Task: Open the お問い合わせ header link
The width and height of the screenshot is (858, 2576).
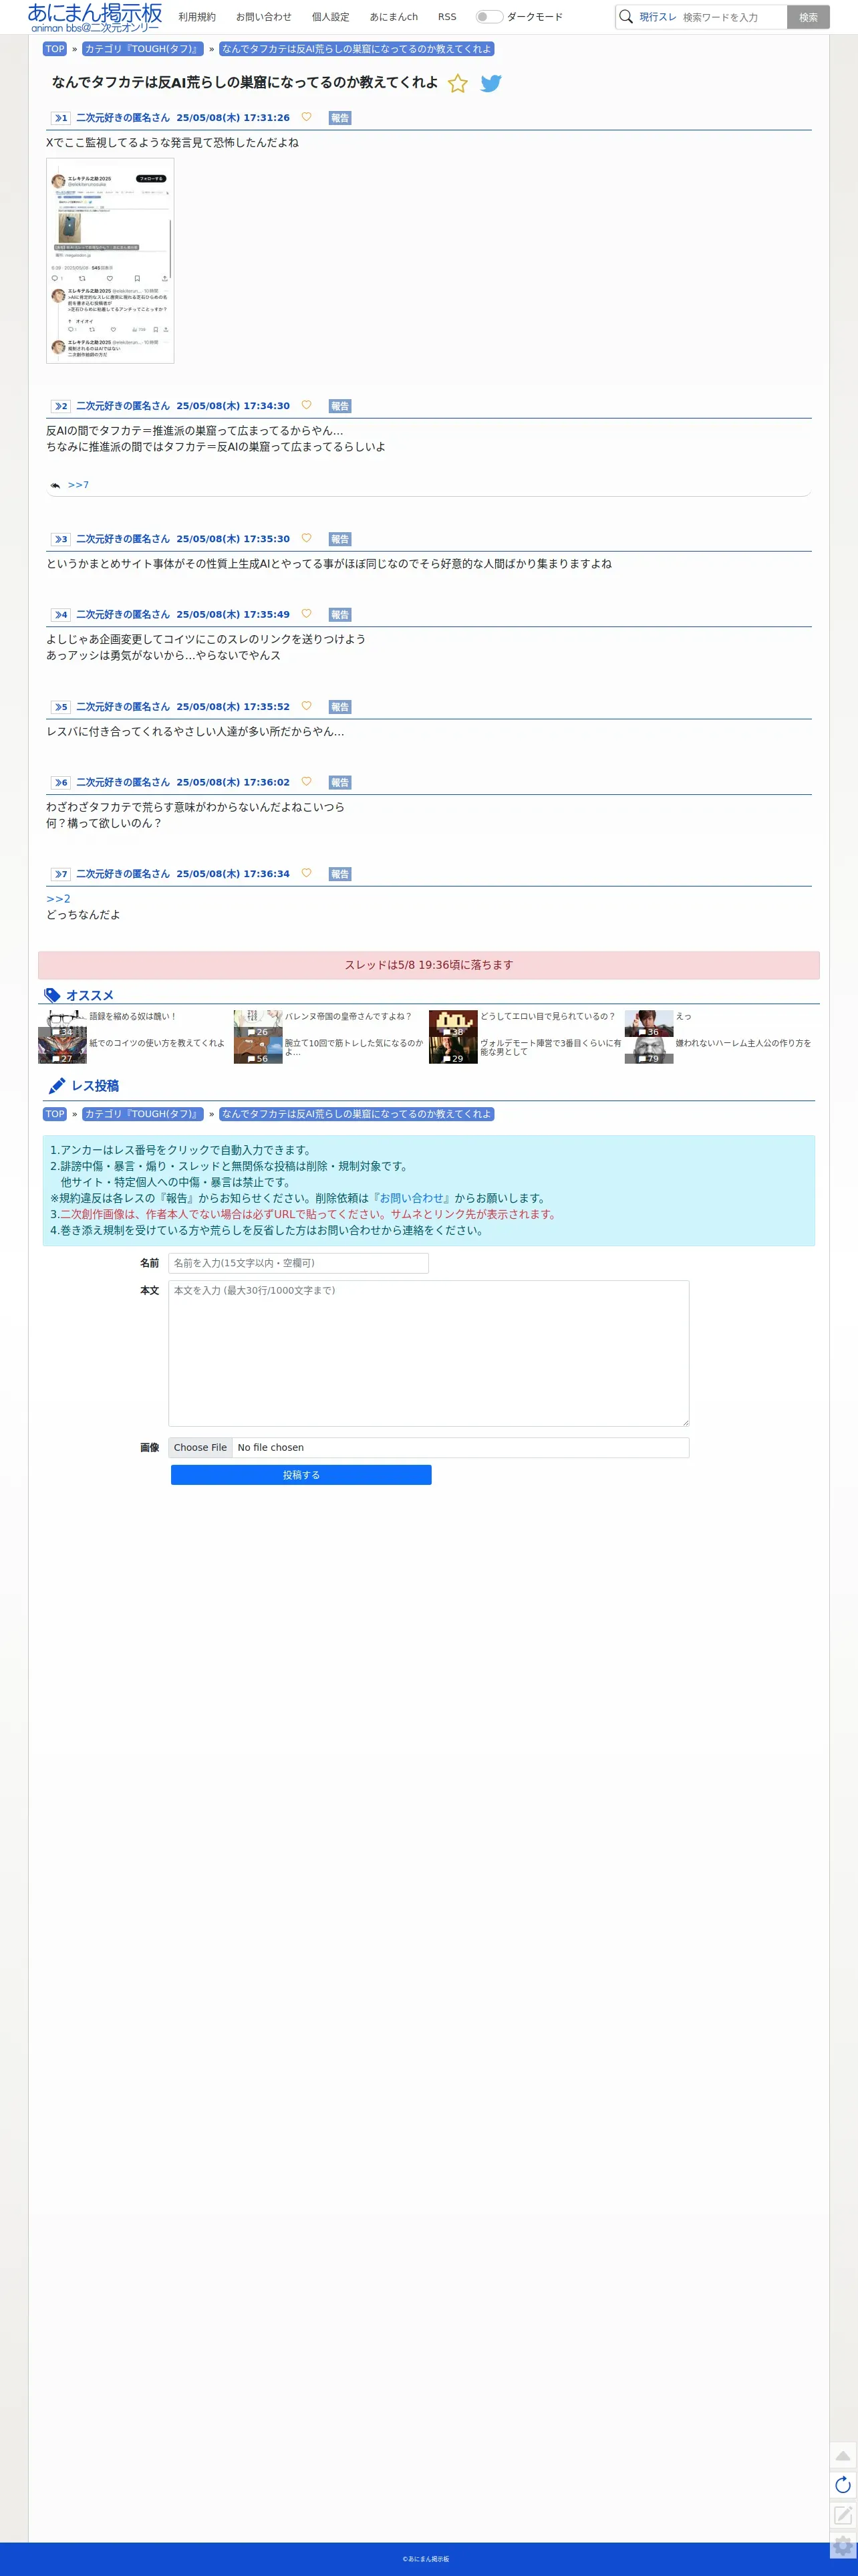Action: point(264,17)
